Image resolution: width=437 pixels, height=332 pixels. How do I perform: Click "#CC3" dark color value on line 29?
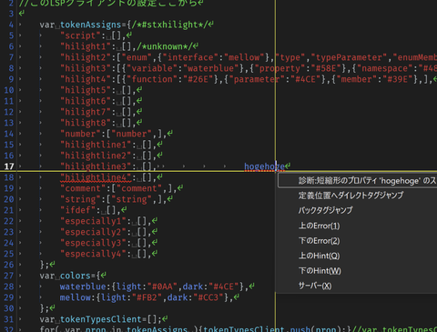[x=208, y=297]
